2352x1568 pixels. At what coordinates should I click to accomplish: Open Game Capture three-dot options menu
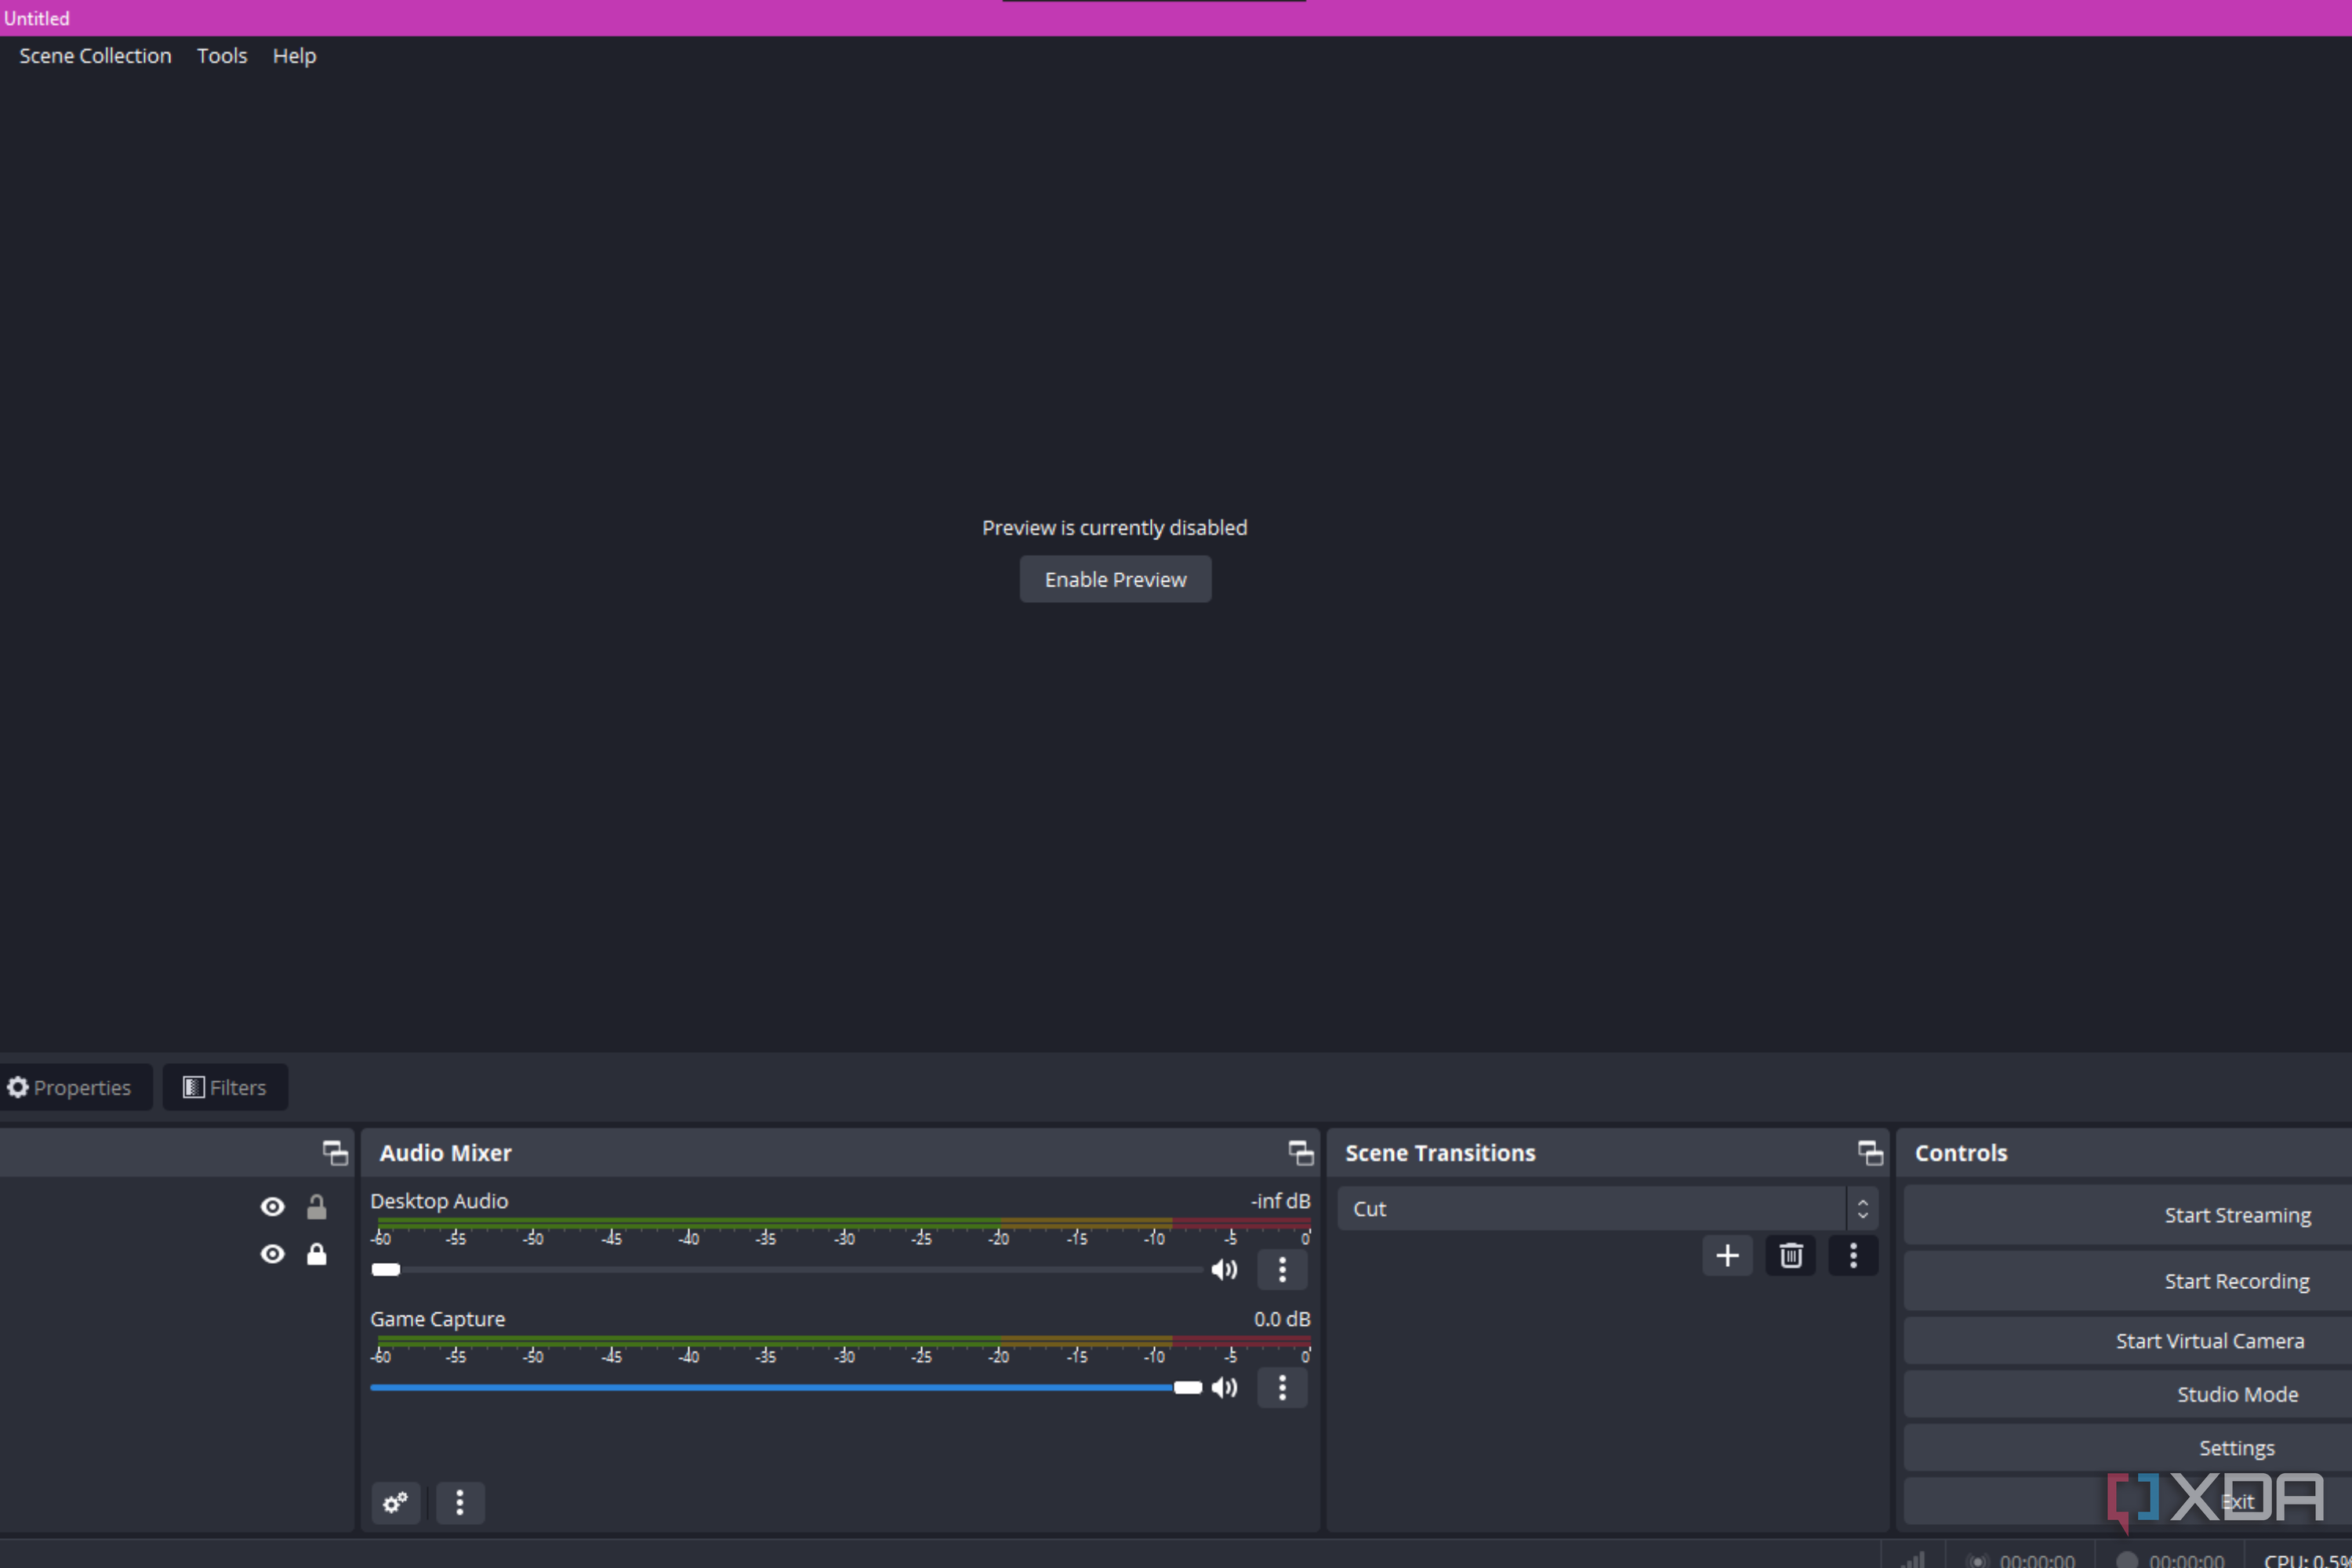[x=1282, y=1388]
